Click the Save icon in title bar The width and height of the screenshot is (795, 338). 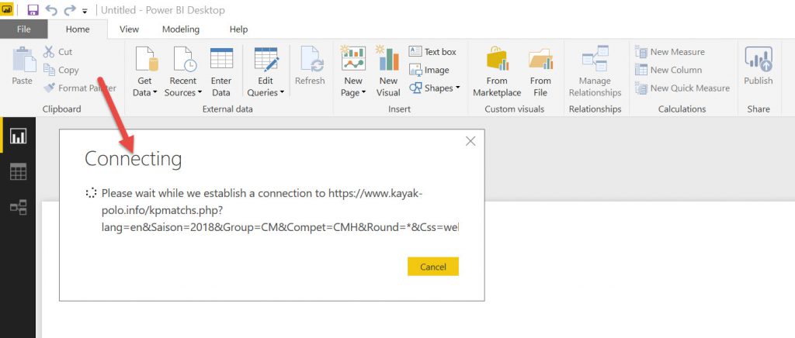[33, 10]
